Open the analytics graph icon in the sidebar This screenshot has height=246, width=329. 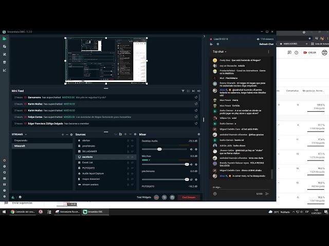click(5, 70)
